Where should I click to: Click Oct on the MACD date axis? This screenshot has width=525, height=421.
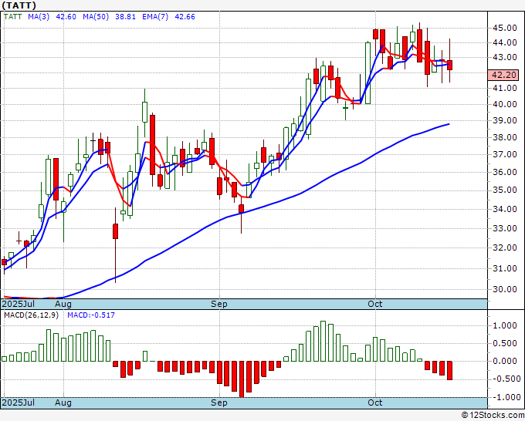click(x=375, y=402)
